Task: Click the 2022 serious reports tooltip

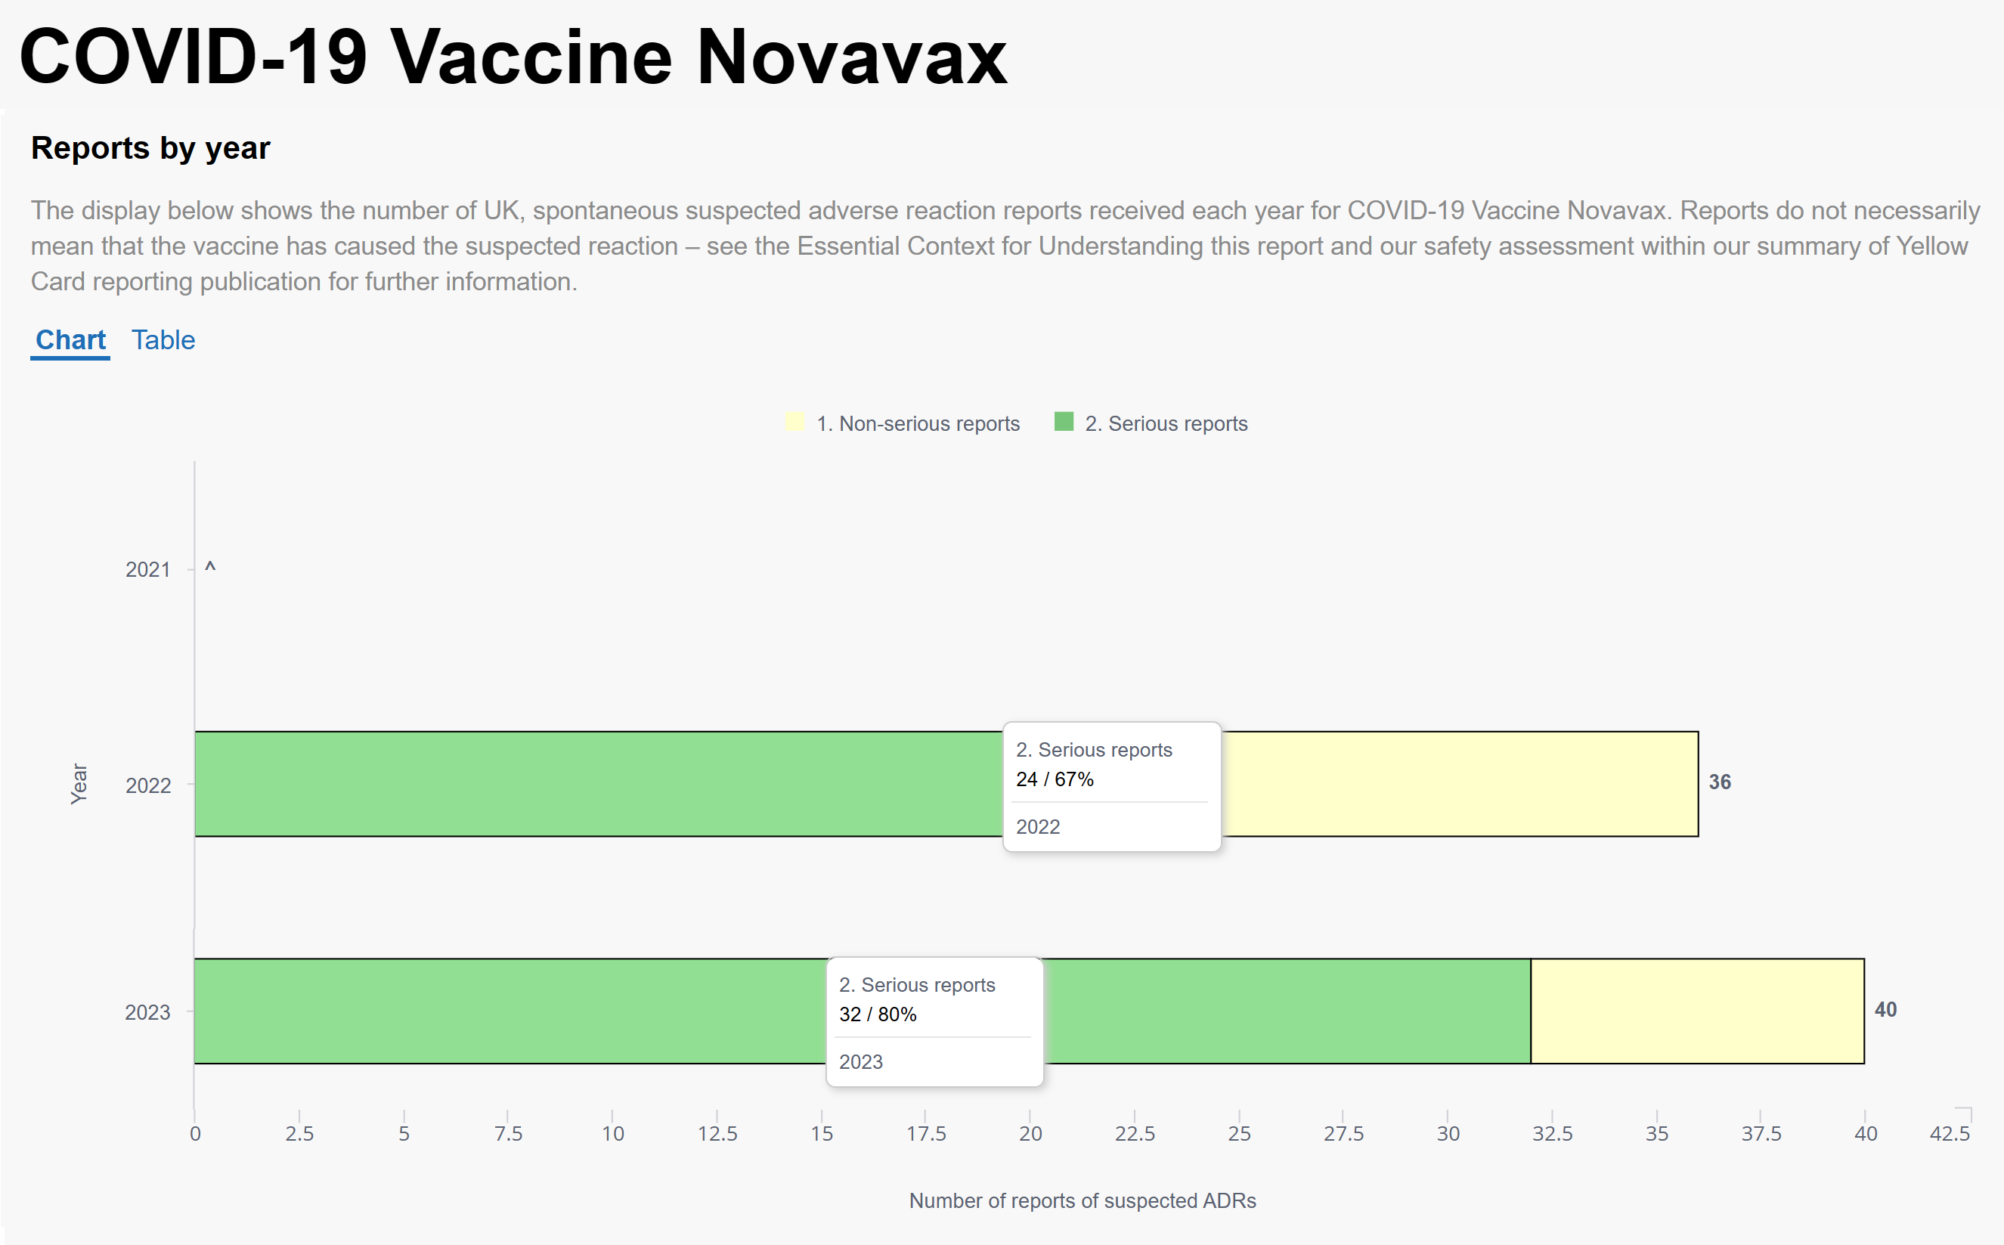Action: tap(1112, 786)
